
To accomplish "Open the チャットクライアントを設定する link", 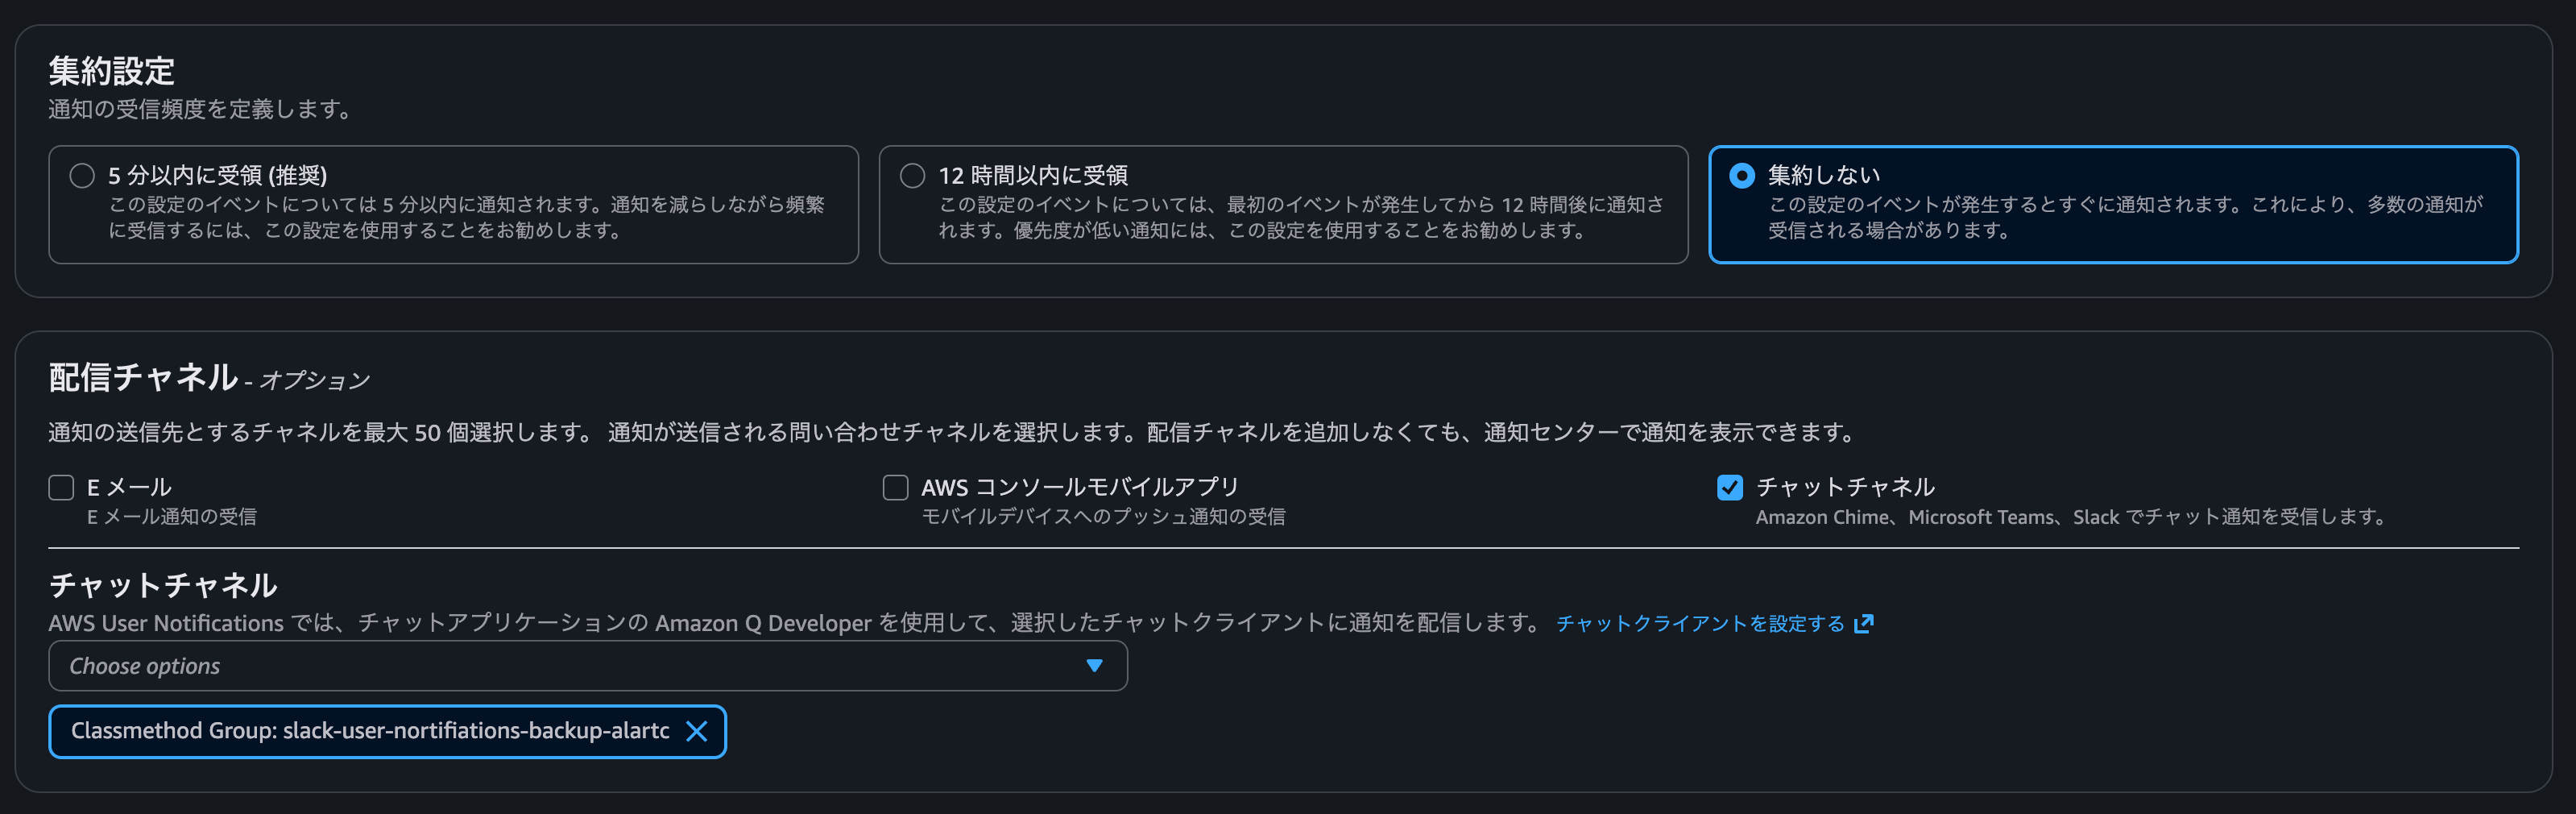I will tap(1700, 622).
